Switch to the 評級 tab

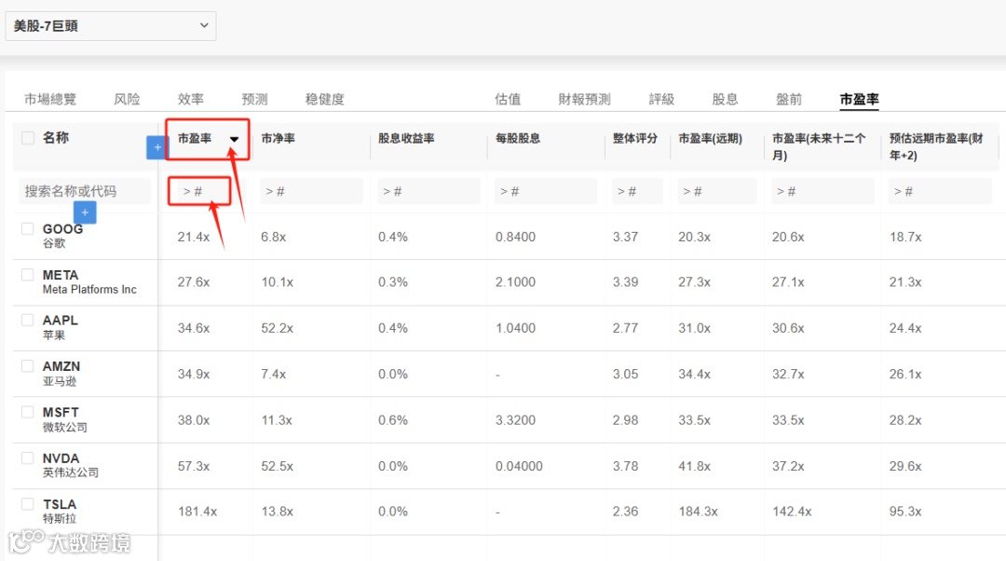661,99
